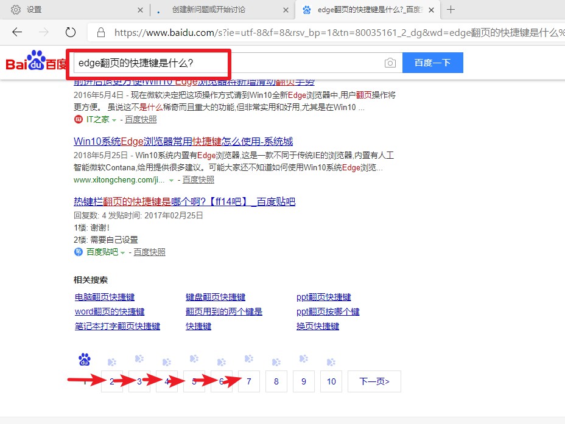This screenshot has height=424, width=565.
Task: Open 百度快照 for the xitongcheng result
Action: 198,179
